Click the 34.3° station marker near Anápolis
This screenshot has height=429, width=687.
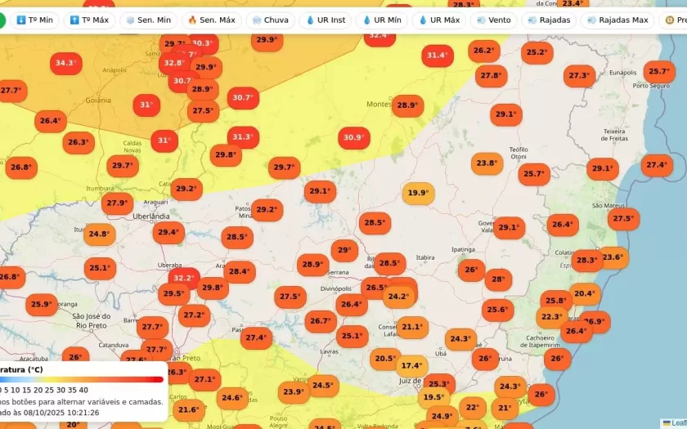coord(65,63)
